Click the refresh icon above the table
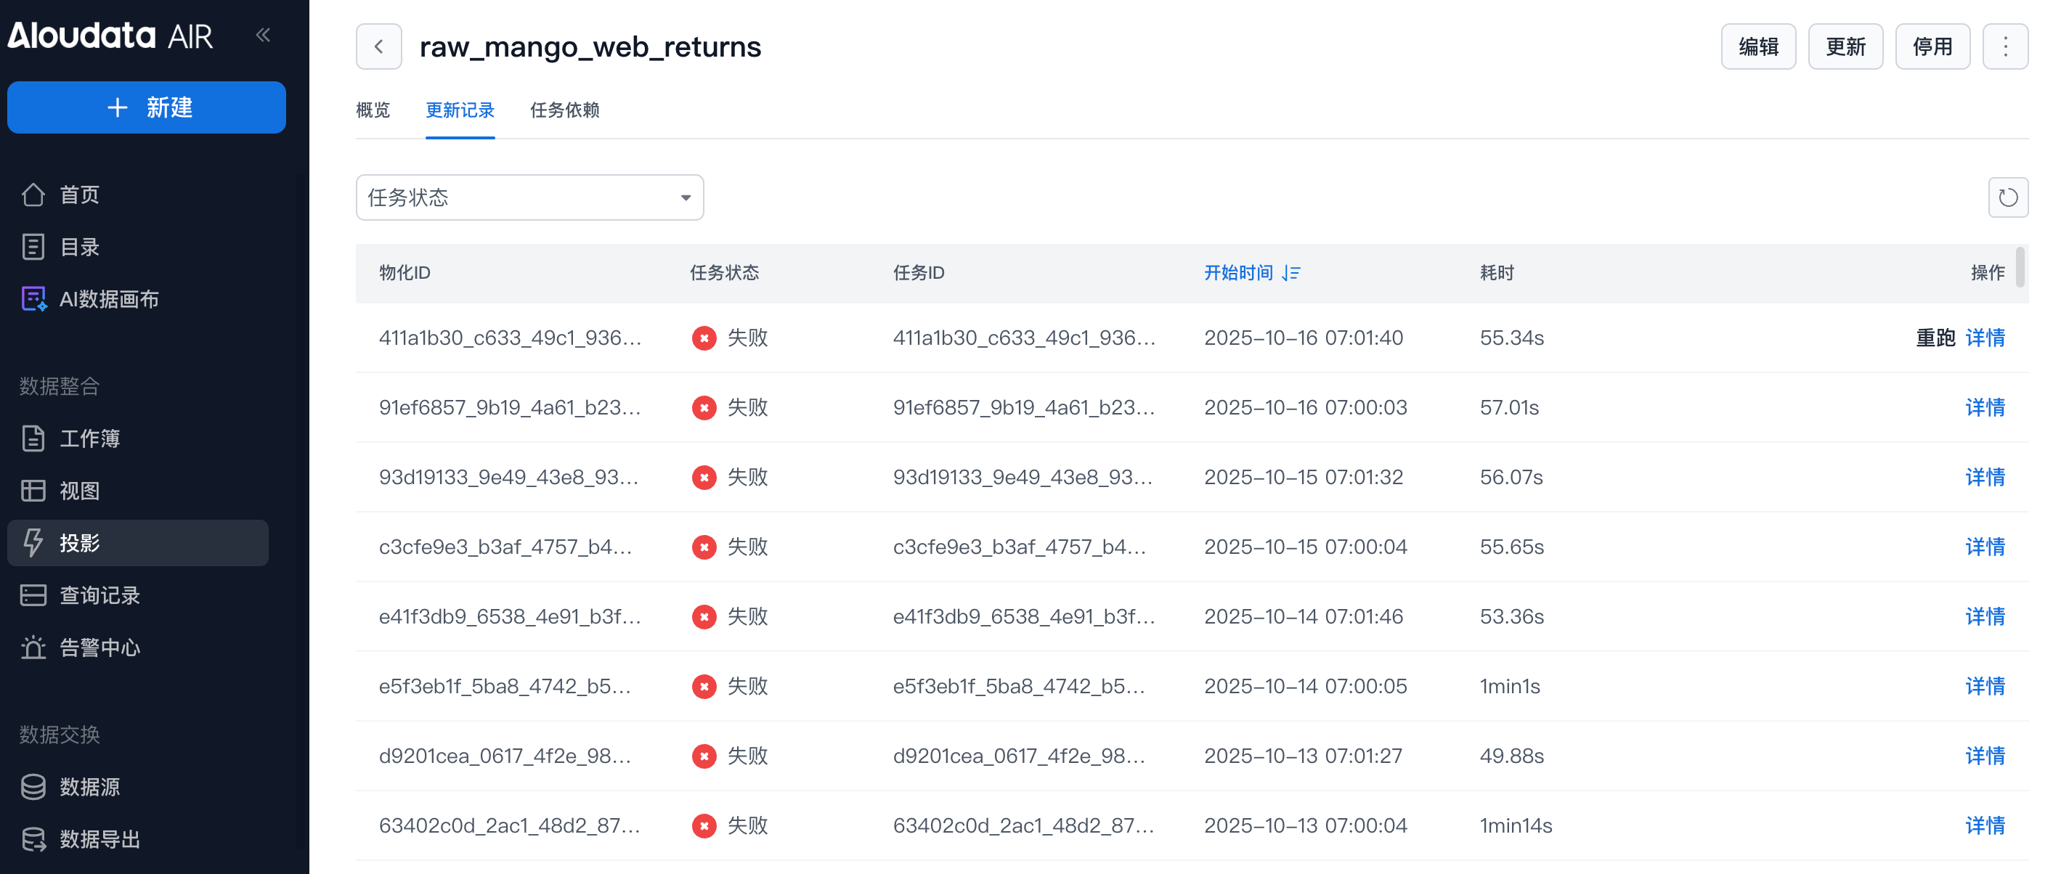This screenshot has width=2061, height=874. pos(2007,197)
